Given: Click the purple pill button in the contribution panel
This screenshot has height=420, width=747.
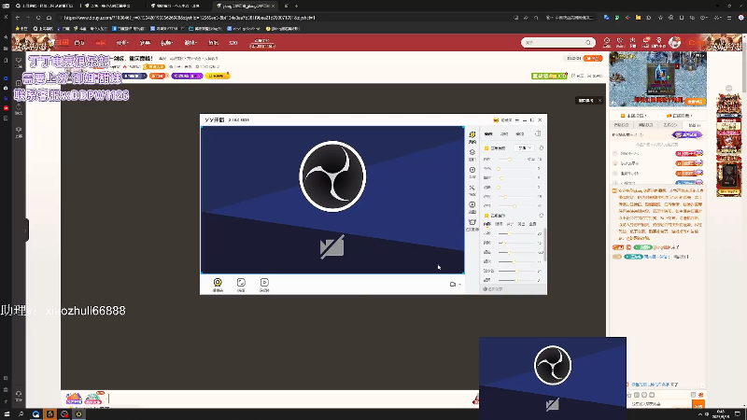Looking at the screenshot, I should [686, 135].
